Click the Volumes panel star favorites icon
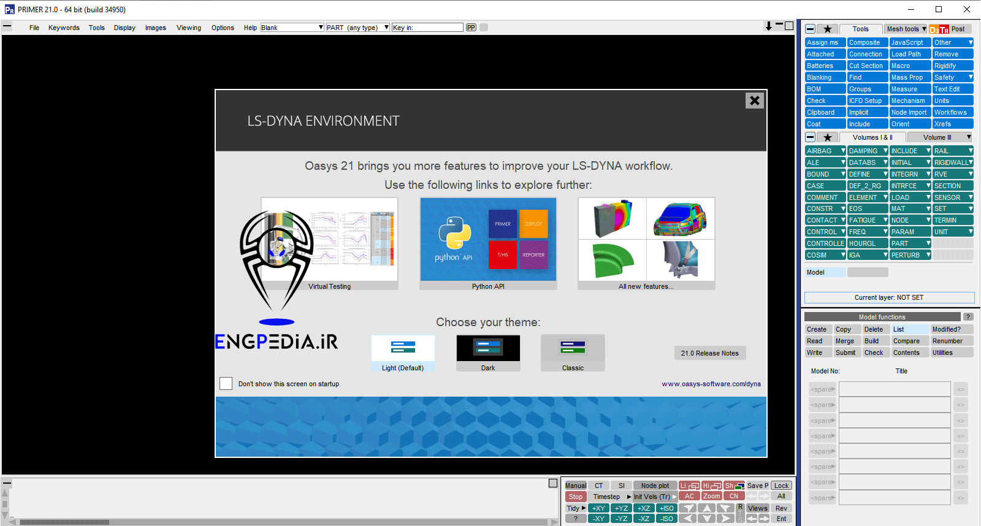981x526 pixels. [x=828, y=137]
